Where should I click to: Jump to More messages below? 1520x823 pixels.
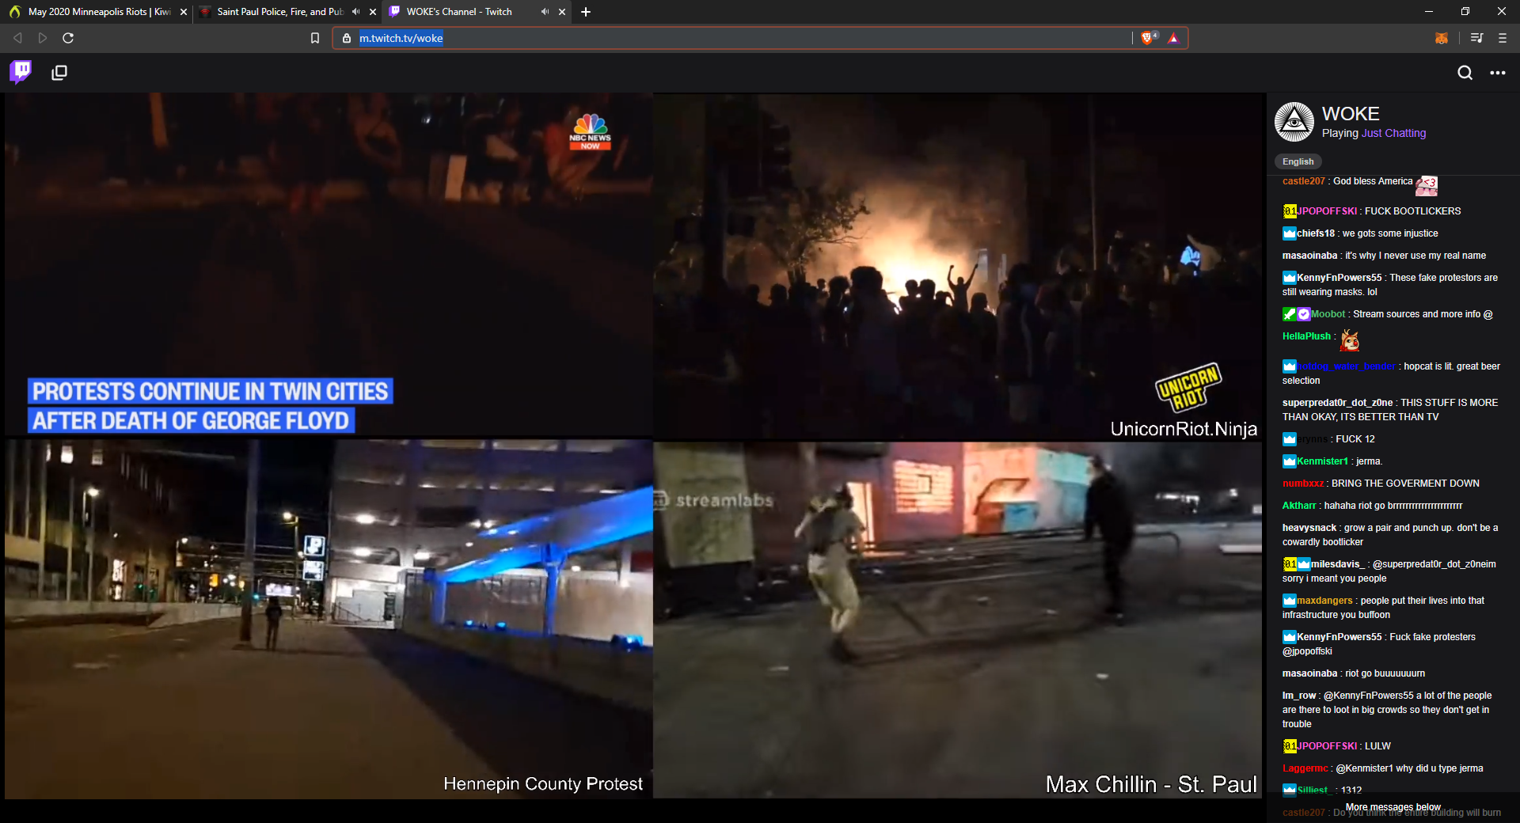[x=1393, y=807]
